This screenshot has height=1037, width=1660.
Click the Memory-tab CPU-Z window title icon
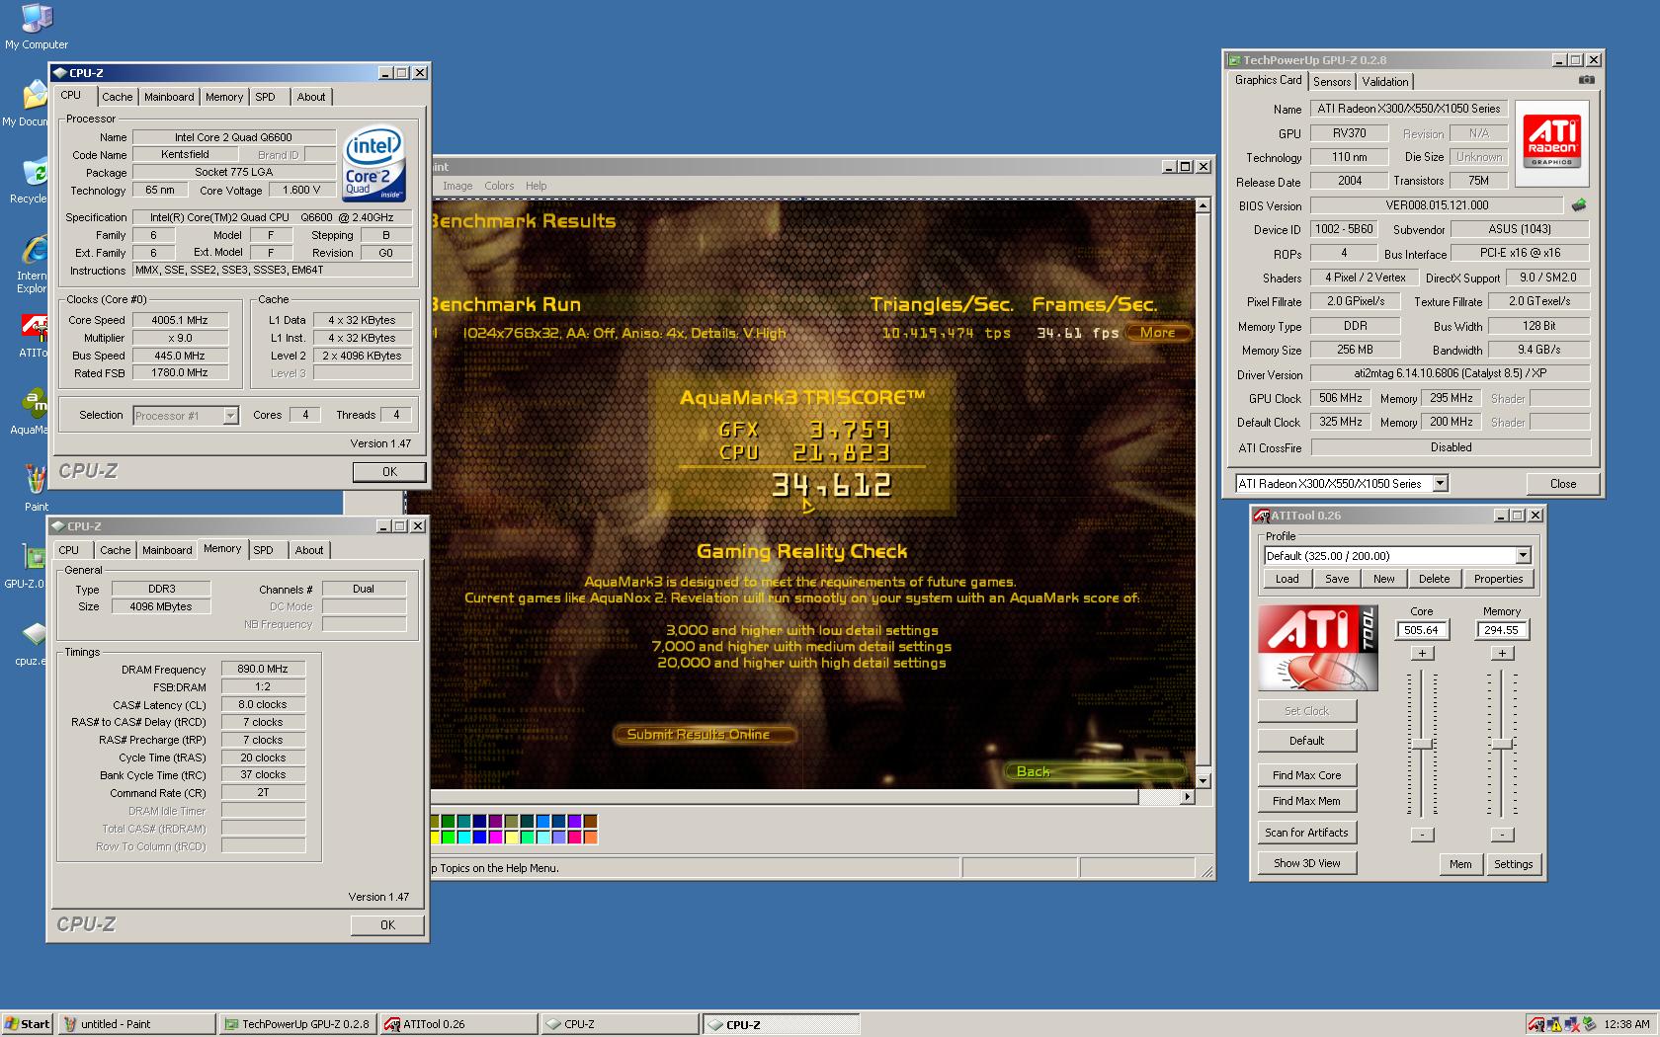click(58, 526)
